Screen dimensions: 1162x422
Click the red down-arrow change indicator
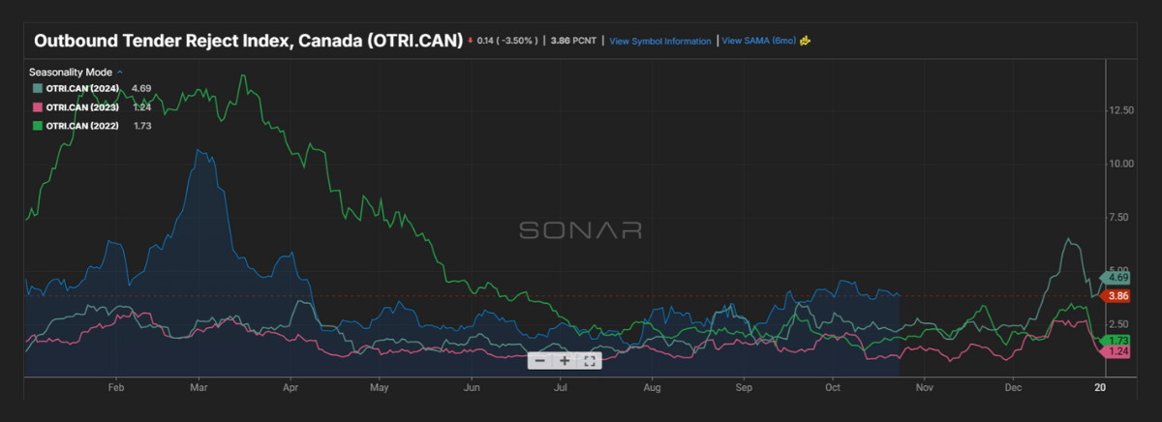471,42
